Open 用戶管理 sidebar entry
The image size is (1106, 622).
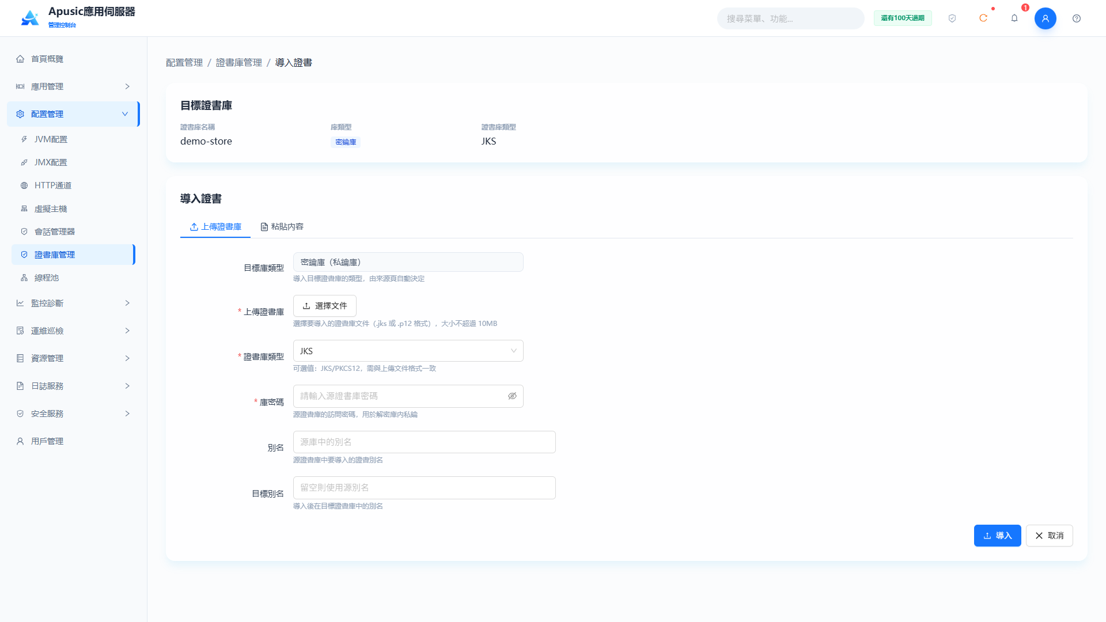pos(74,441)
